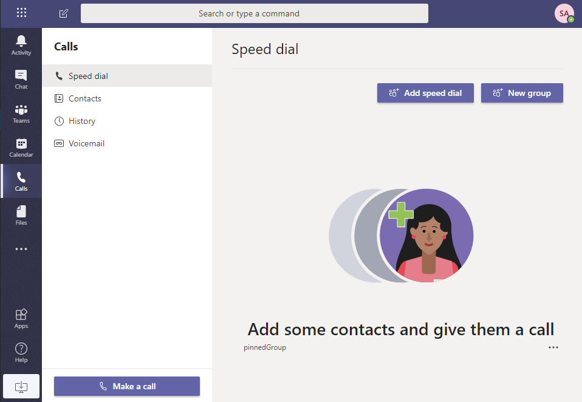Open the Apps store icon
Viewport: 582px width, 402px height.
pos(21,318)
